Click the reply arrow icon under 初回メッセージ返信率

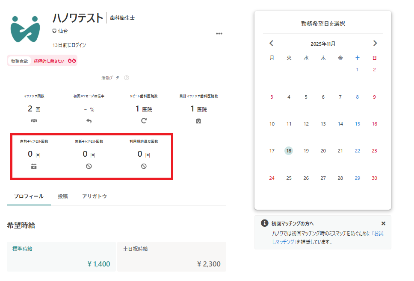tap(89, 121)
